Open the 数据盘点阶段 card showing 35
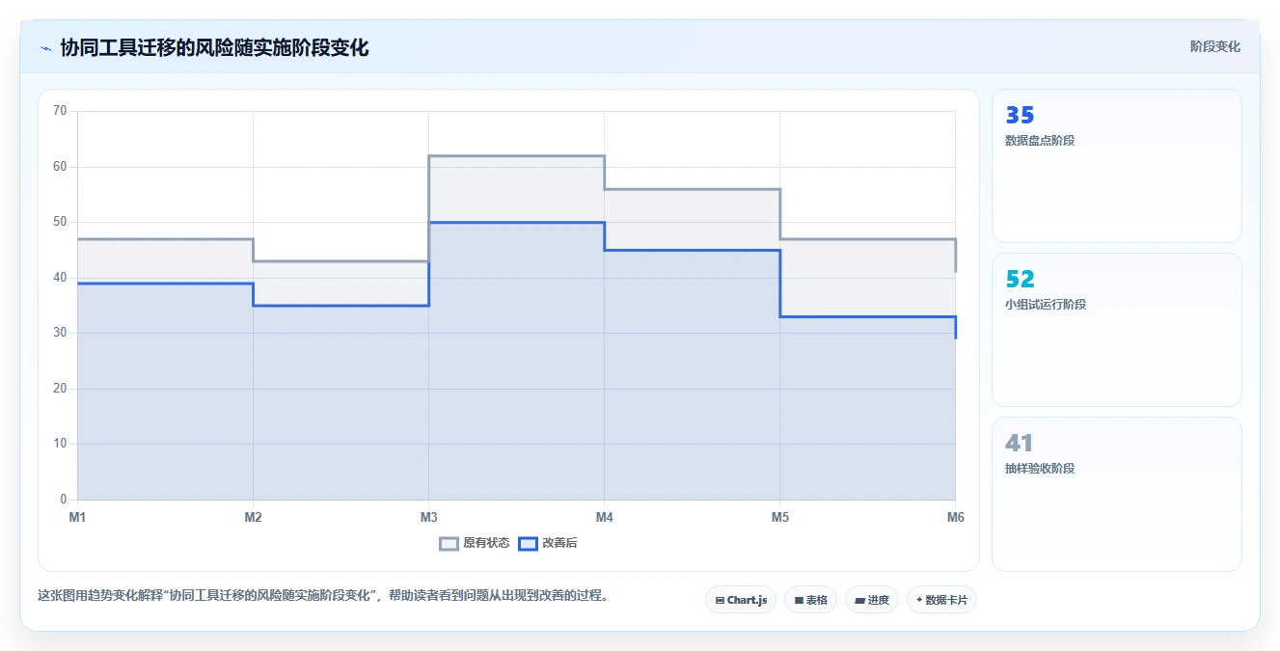Viewport: 1280px width, 651px height. [1116, 166]
